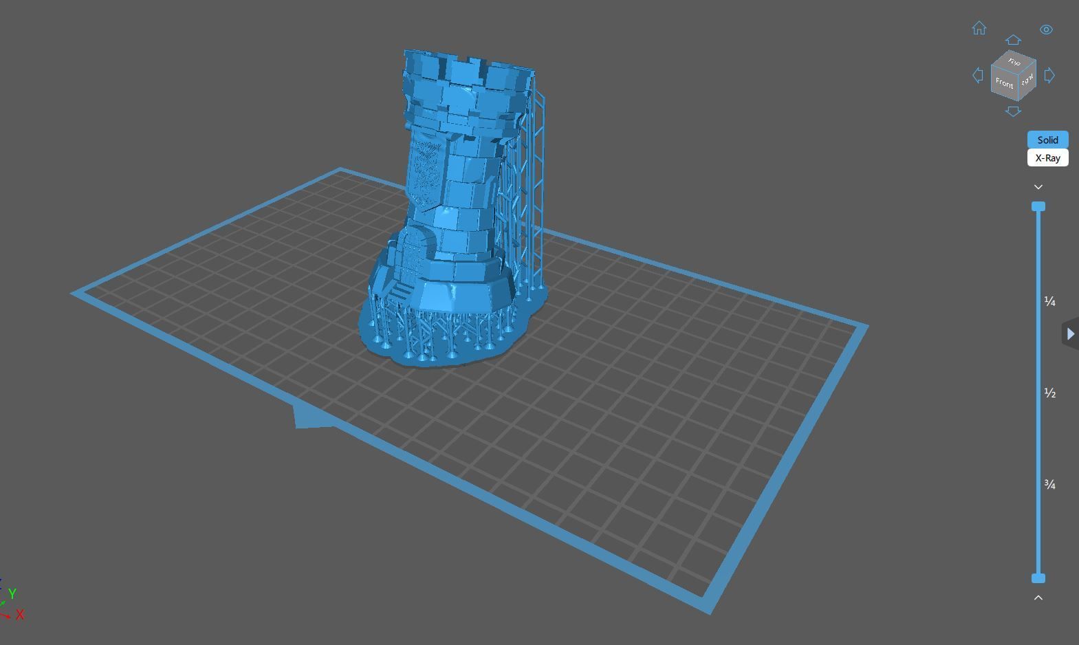Viewport: 1079px width, 645px height.
Task: Rotate view right with right arrow
Action: coord(1049,75)
